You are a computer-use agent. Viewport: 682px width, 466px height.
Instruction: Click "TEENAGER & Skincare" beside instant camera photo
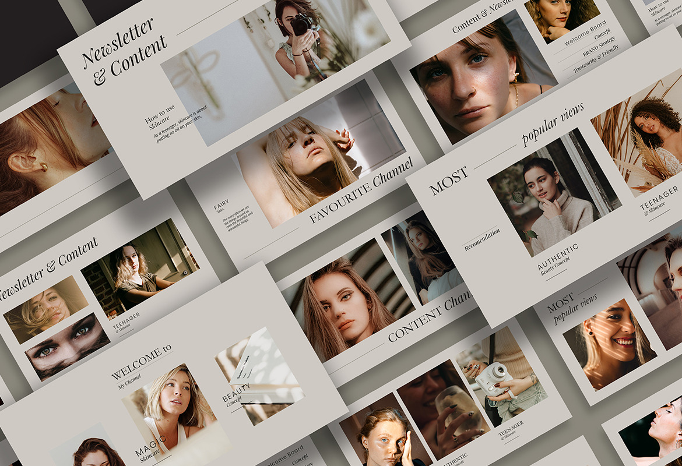[511, 429]
